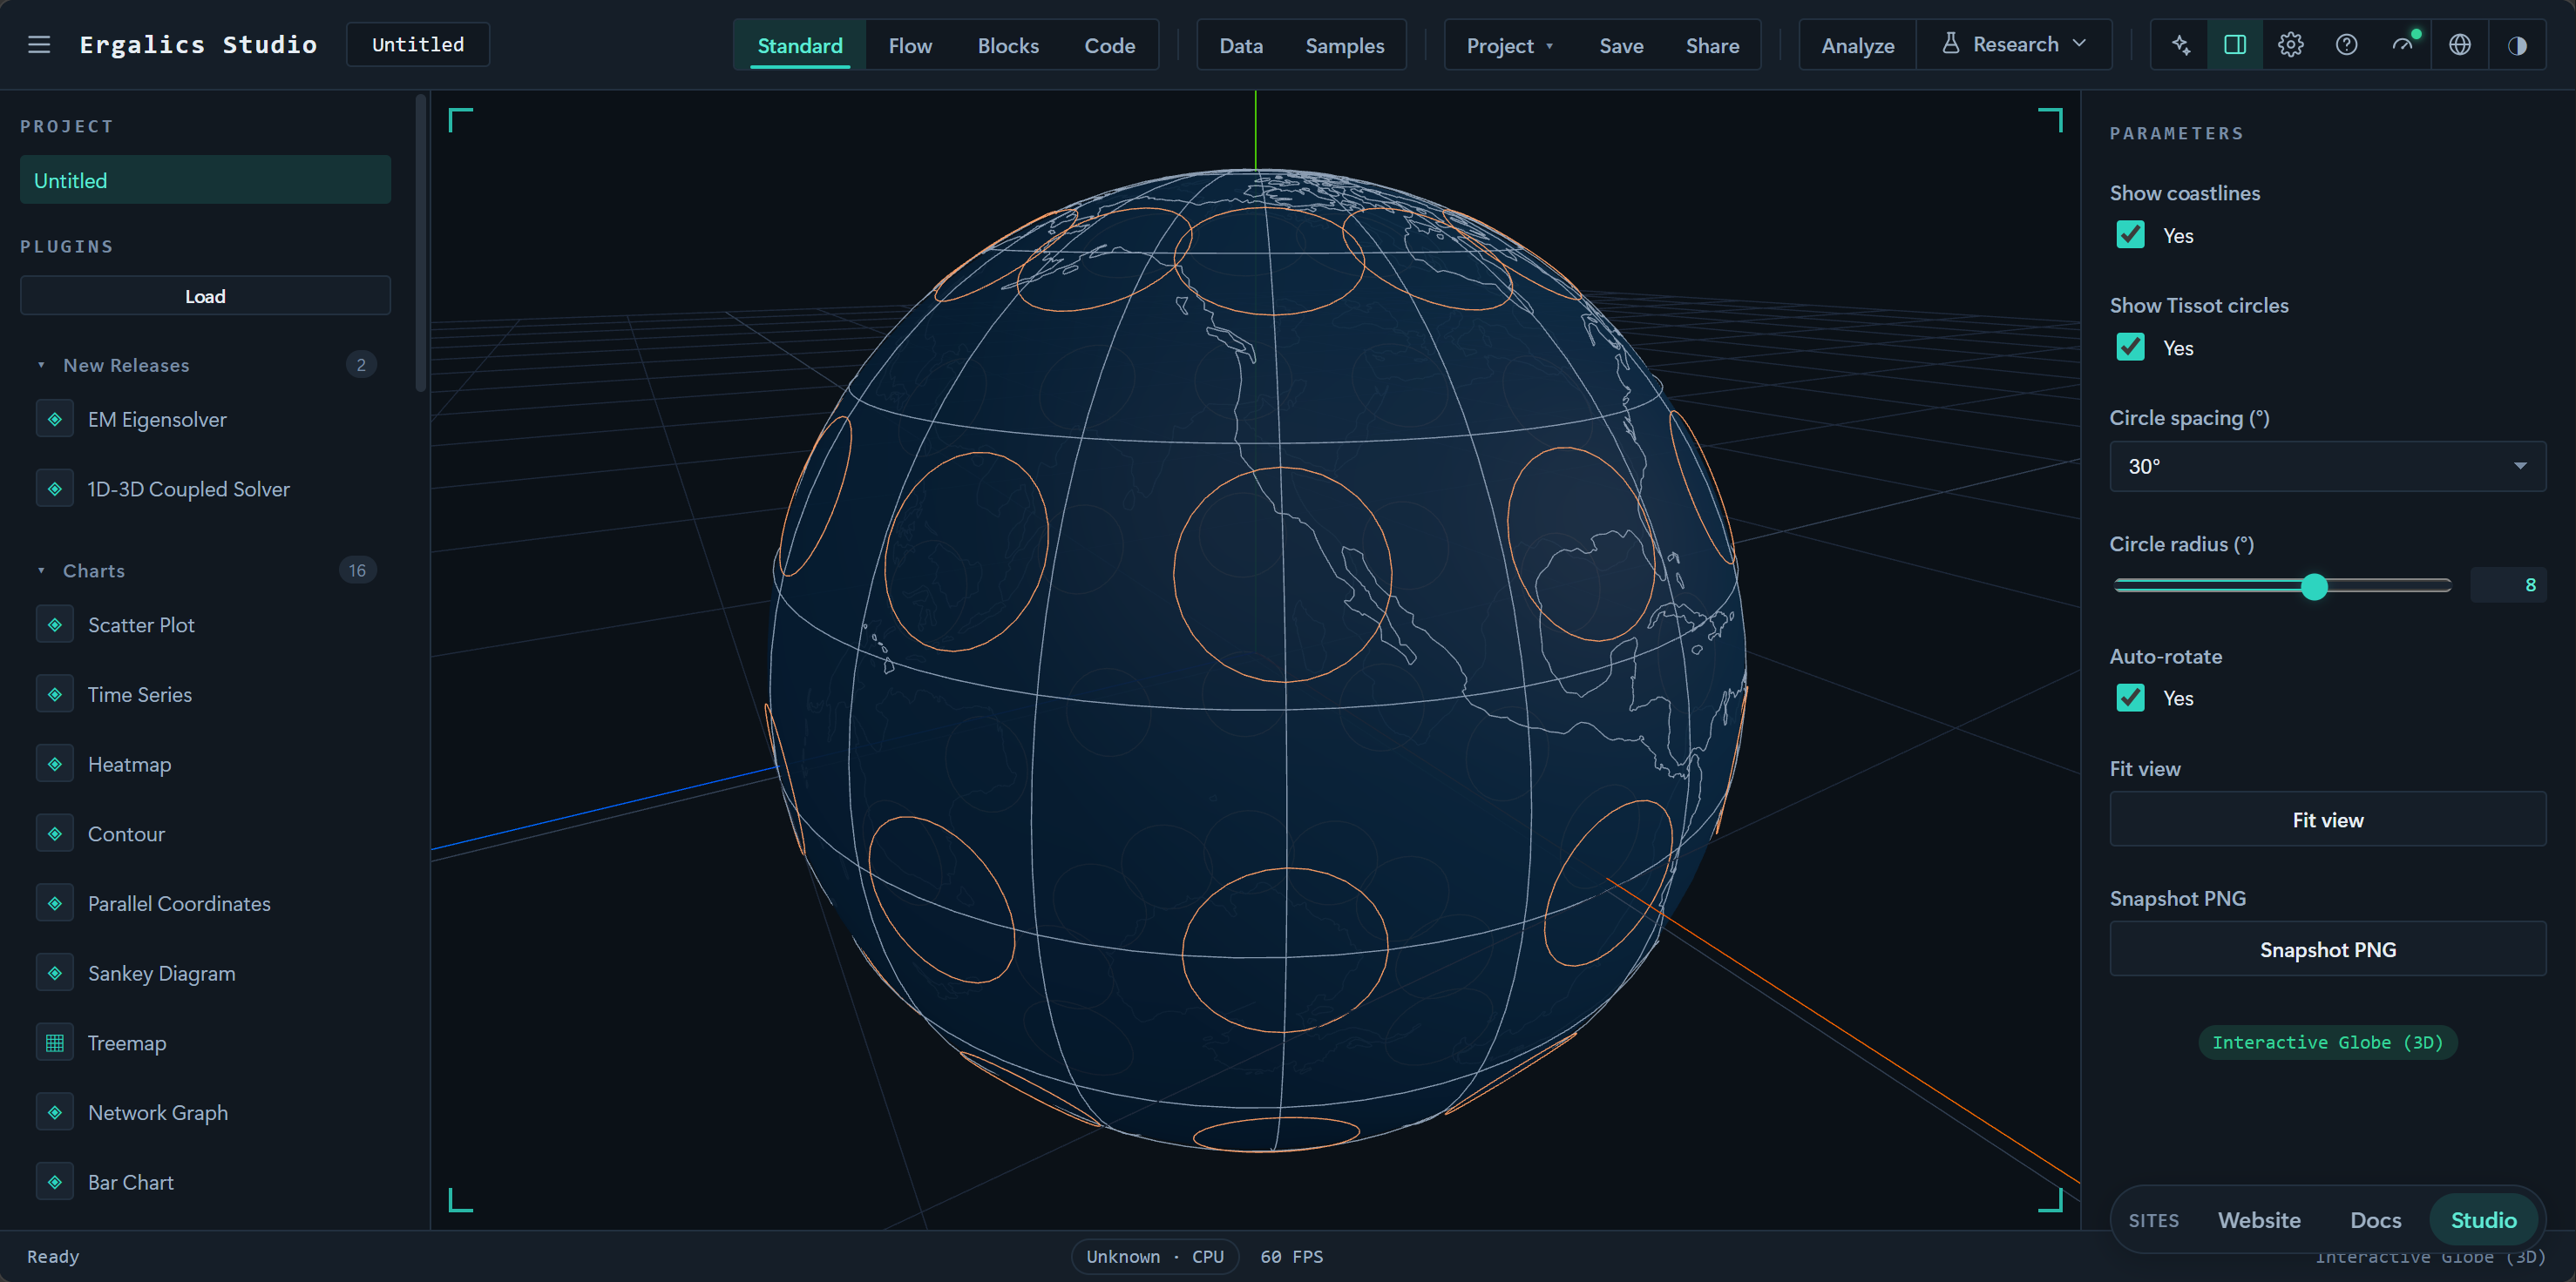This screenshot has height=1282, width=2576.
Task: Open the Research dropdown
Action: point(2014,45)
